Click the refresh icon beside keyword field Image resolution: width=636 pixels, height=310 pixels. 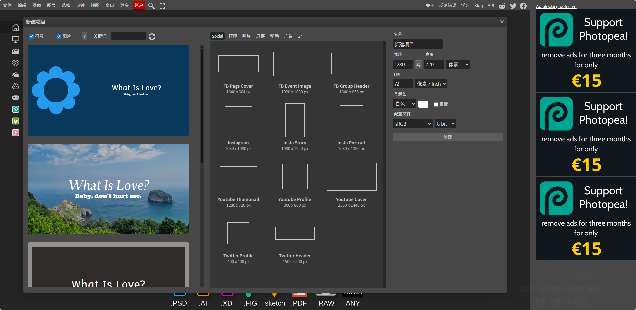point(152,36)
